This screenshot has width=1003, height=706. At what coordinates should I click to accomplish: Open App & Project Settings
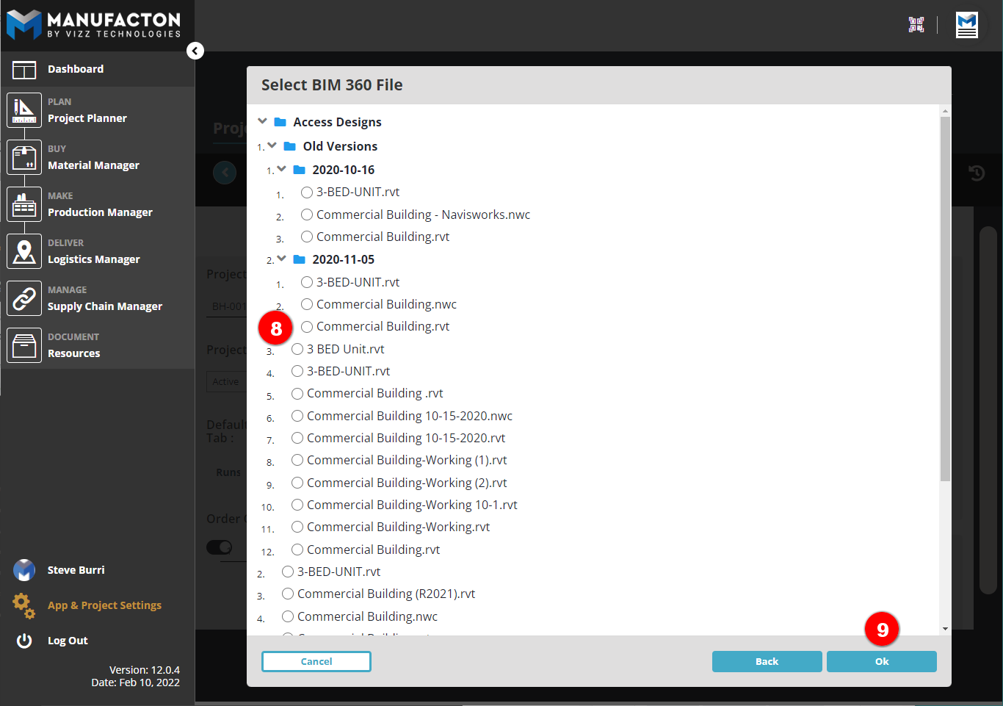[104, 605]
